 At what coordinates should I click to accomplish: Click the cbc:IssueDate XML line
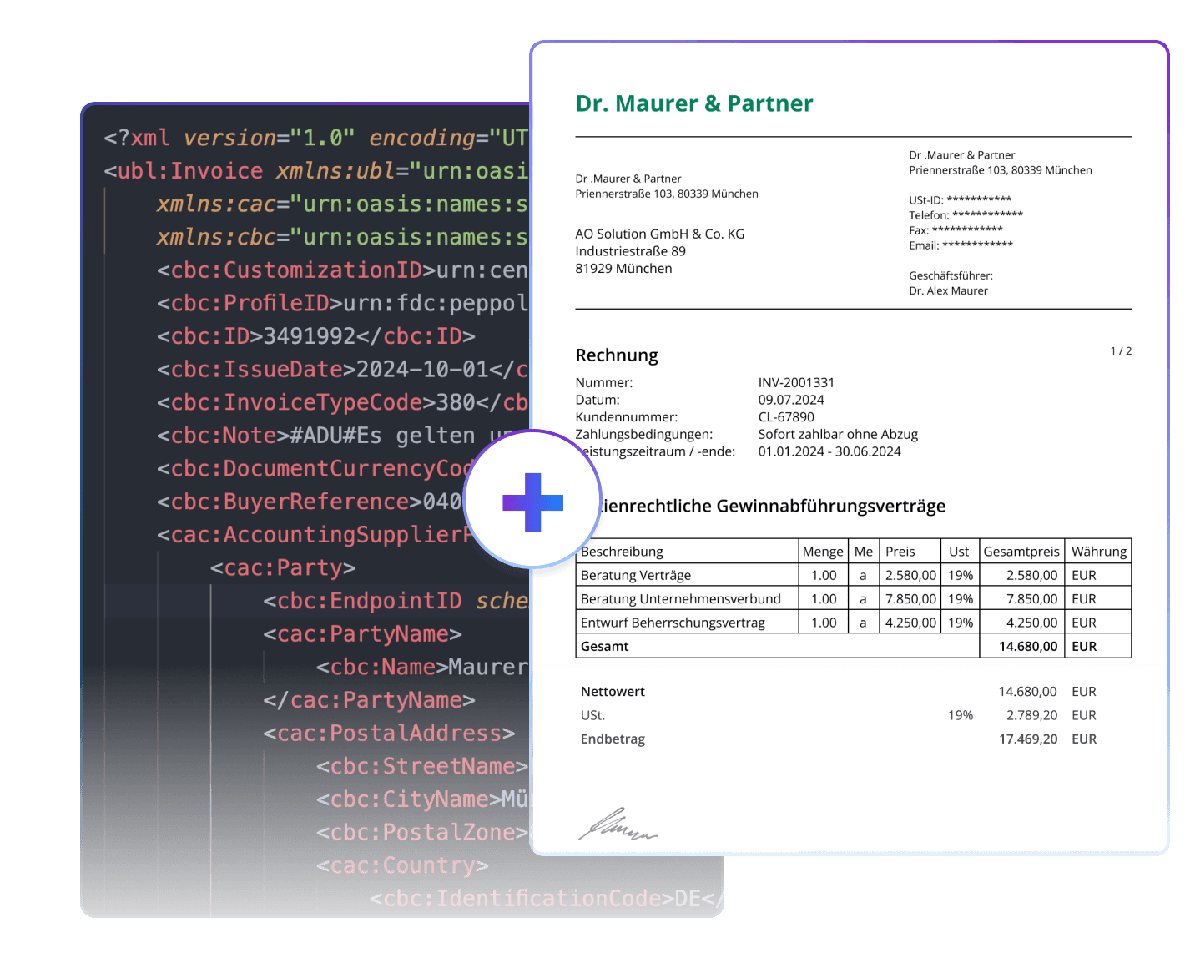[x=343, y=370]
